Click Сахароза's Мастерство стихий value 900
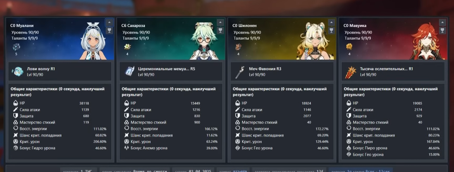Viewport: 454px width, 172px height. (x=197, y=123)
